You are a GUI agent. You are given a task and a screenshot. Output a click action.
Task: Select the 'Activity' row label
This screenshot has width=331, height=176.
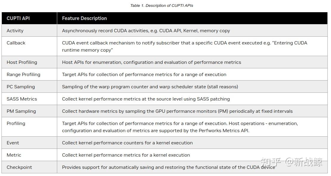pos(15,30)
